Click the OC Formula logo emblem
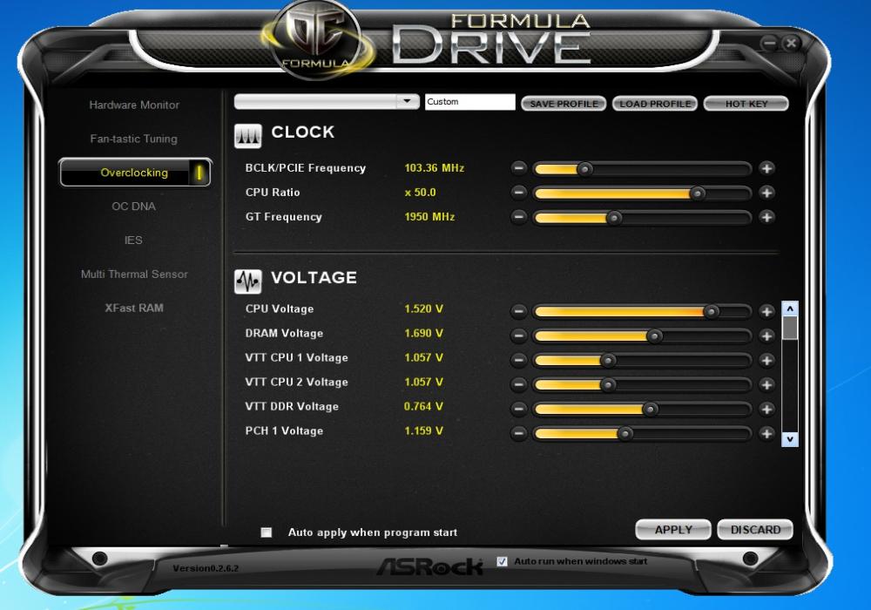 (317, 39)
